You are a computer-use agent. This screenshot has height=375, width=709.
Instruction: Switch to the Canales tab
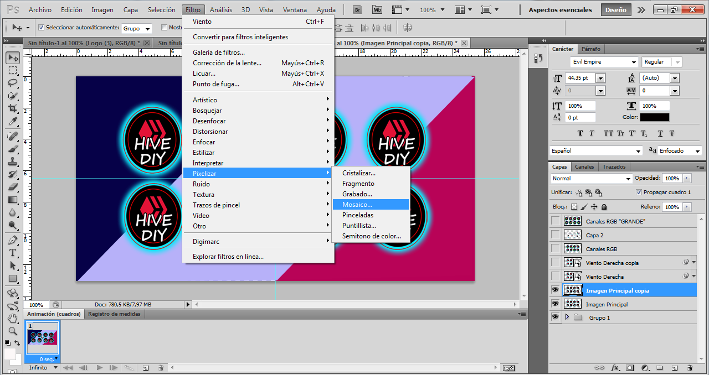coord(584,166)
